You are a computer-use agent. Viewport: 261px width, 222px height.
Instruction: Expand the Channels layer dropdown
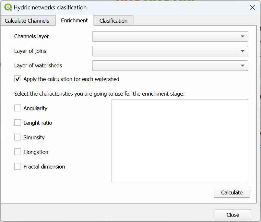(x=170, y=36)
